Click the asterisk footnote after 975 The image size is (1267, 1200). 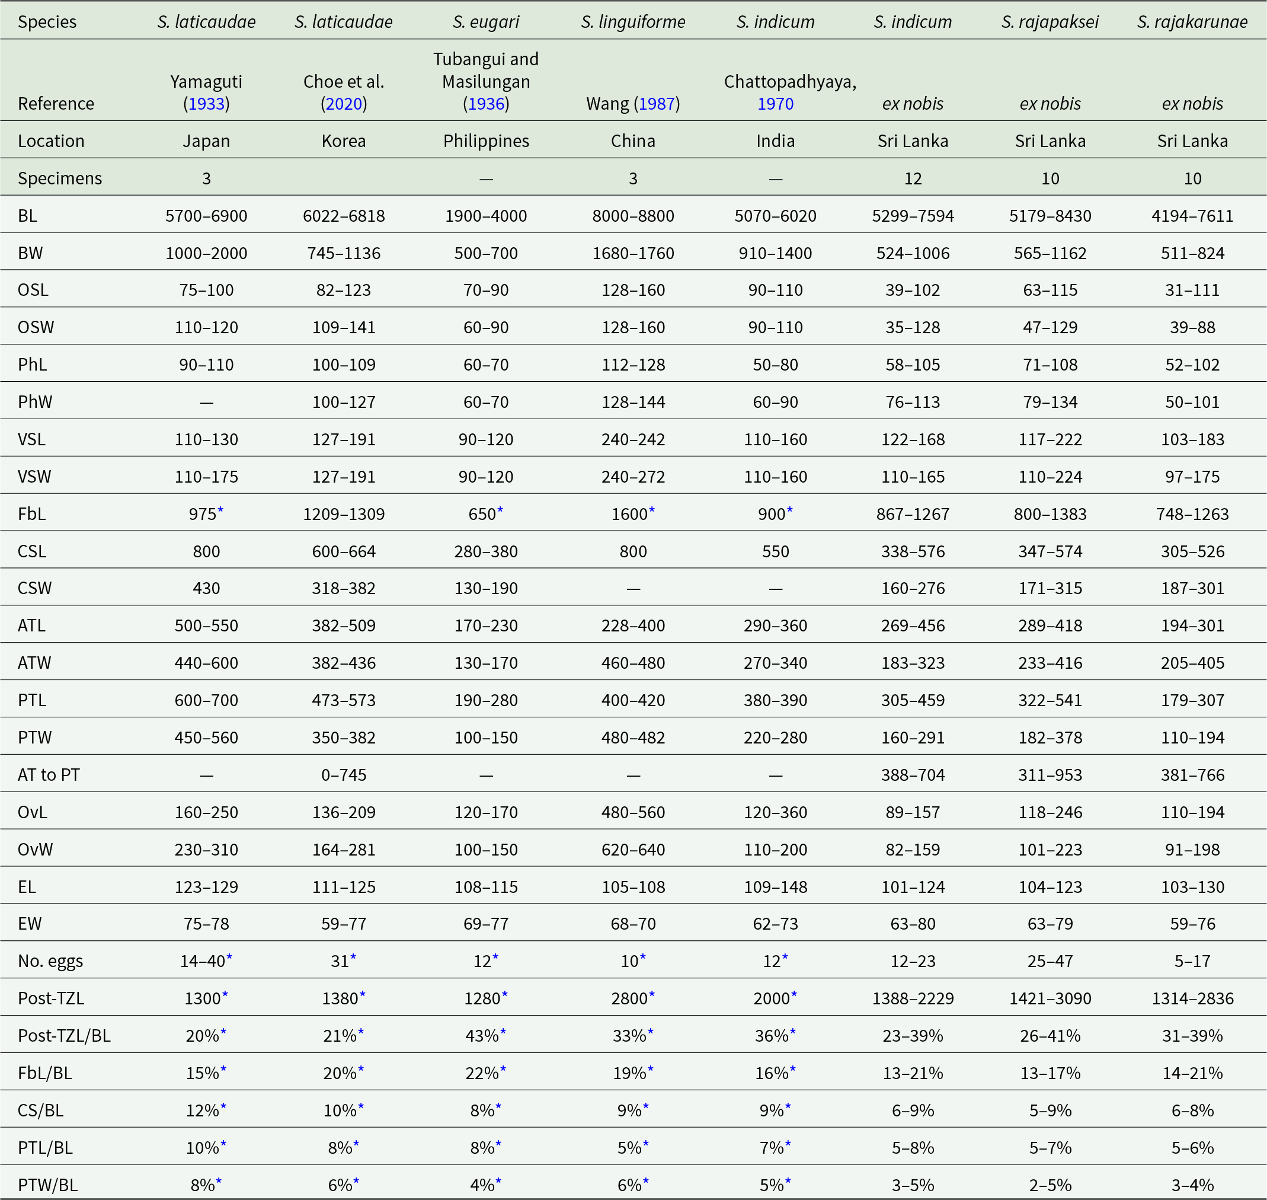click(x=220, y=510)
